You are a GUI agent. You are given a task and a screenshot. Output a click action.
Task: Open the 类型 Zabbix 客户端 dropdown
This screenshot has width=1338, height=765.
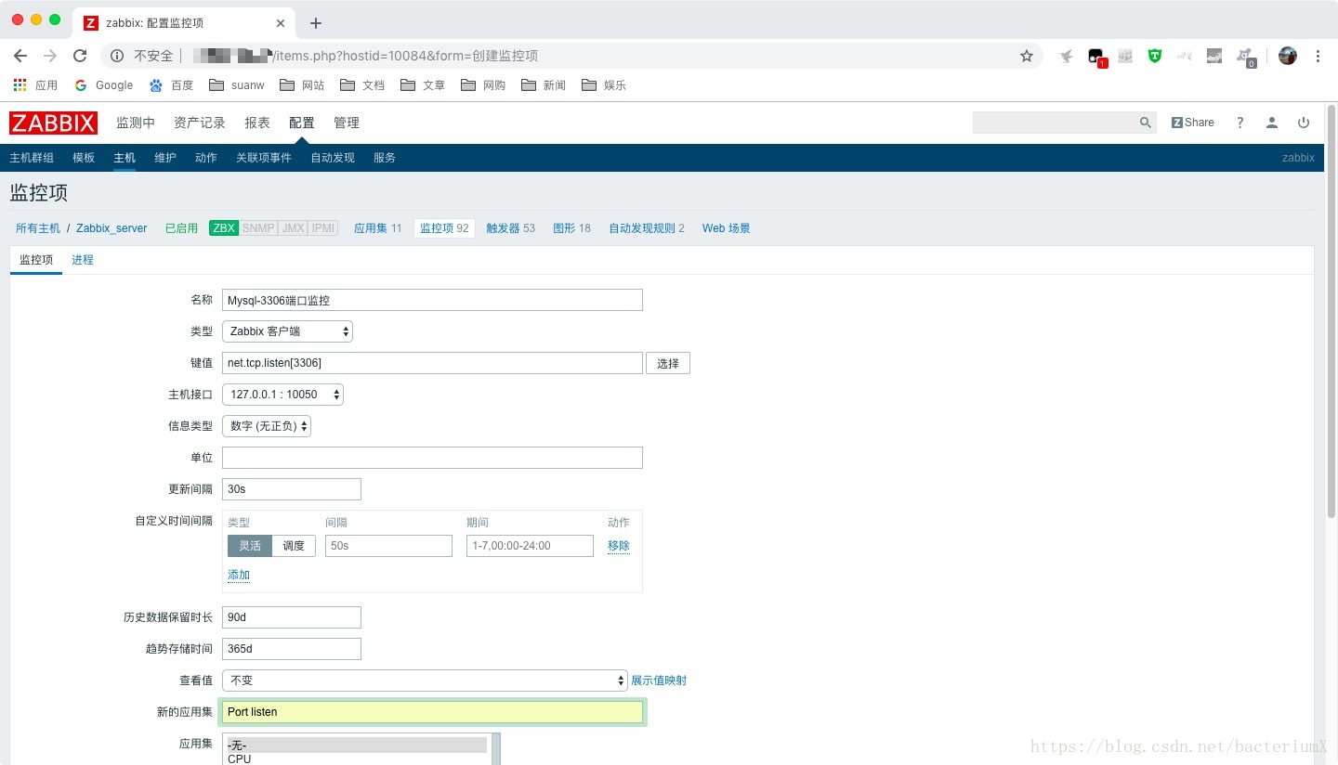point(287,331)
